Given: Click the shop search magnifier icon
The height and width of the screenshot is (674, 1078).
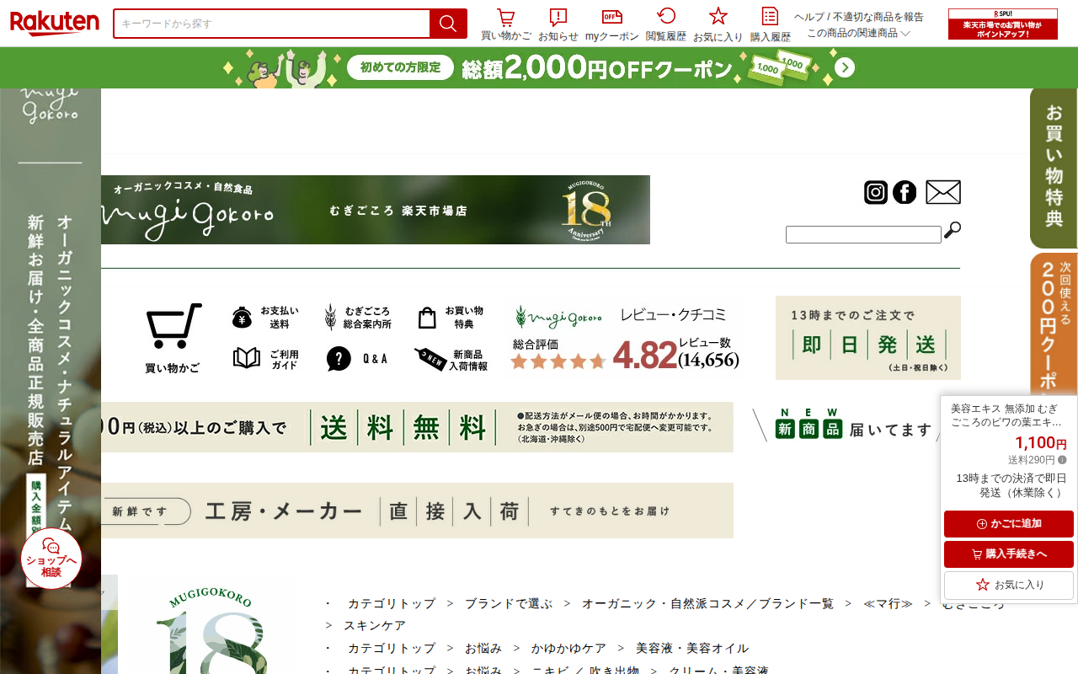Looking at the screenshot, I should point(953,230).
